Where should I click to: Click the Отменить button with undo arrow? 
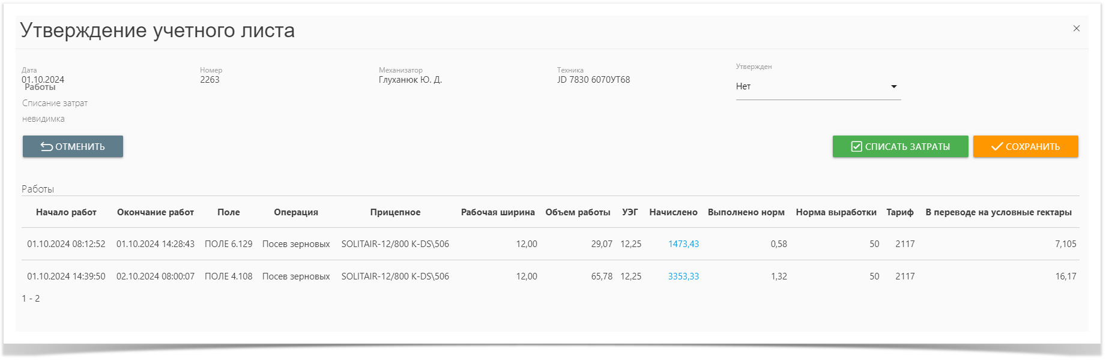(x=73, y=147)
